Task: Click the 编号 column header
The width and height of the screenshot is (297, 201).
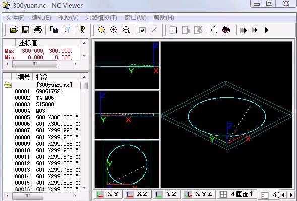Action: click(x=22, y=77)
